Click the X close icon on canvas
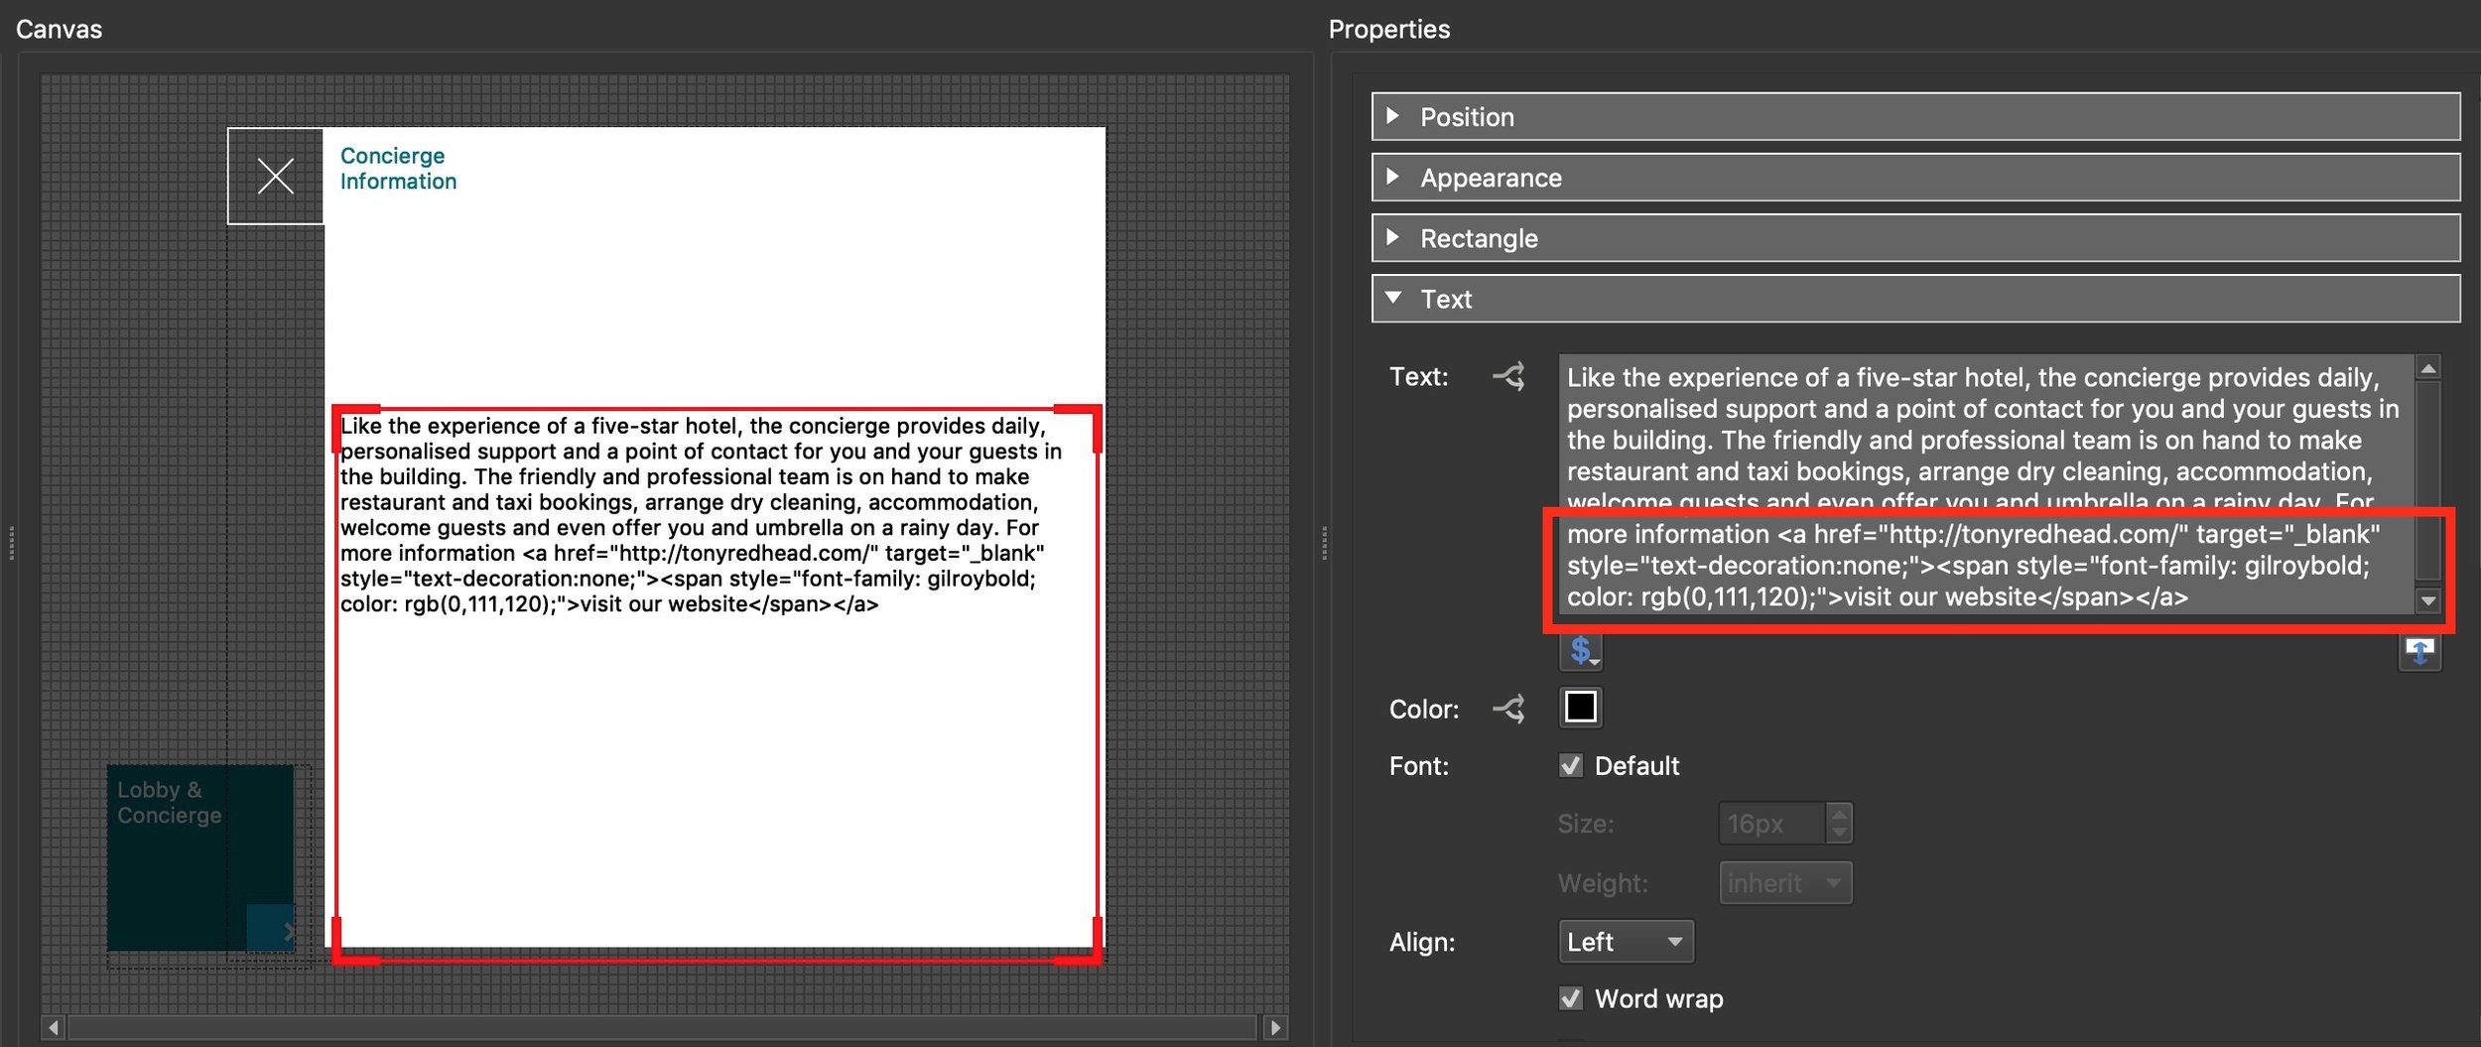The width and height of the screenshot is (2481, 1047). pos(275,176)
